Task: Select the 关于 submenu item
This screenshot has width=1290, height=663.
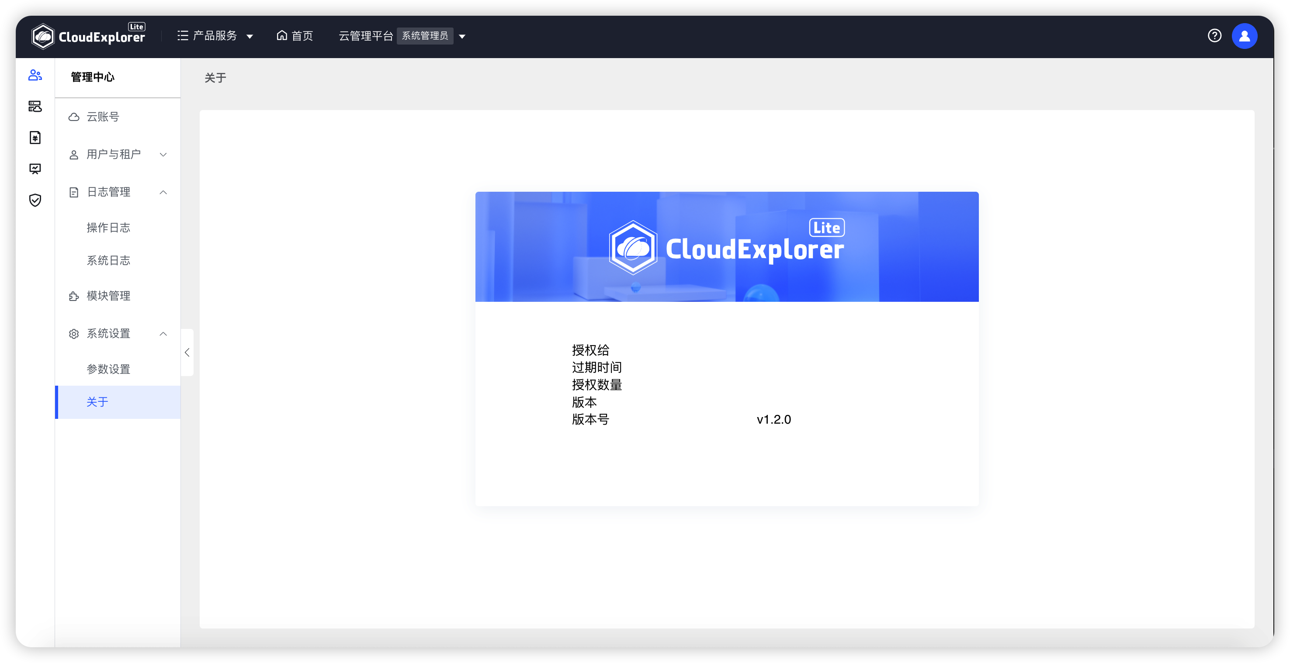Action: point(118,402)
